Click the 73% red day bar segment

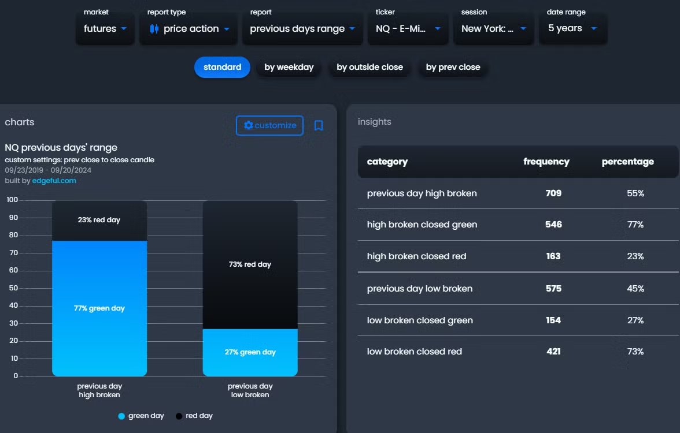pos(250,264)
